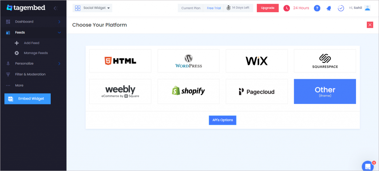Viewport: 379px width, 171px height.
Task: Open the chat bubble widget
Action: pyautogui.click(x=368, y=167)
